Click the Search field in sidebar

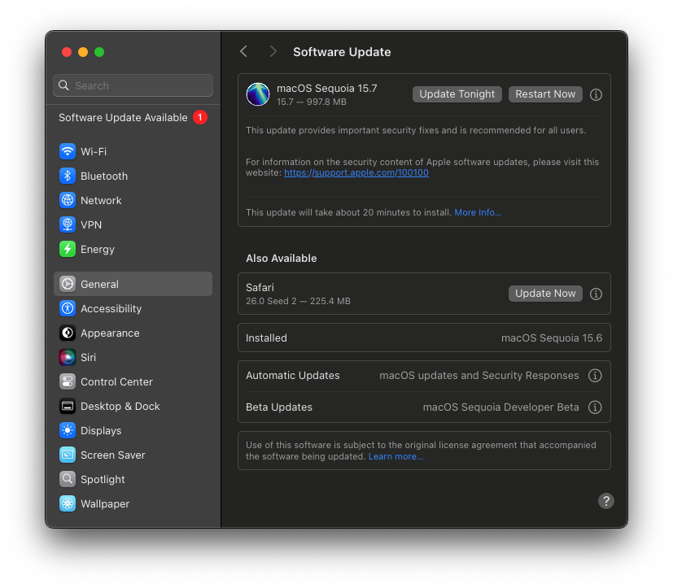click(133, 85)
